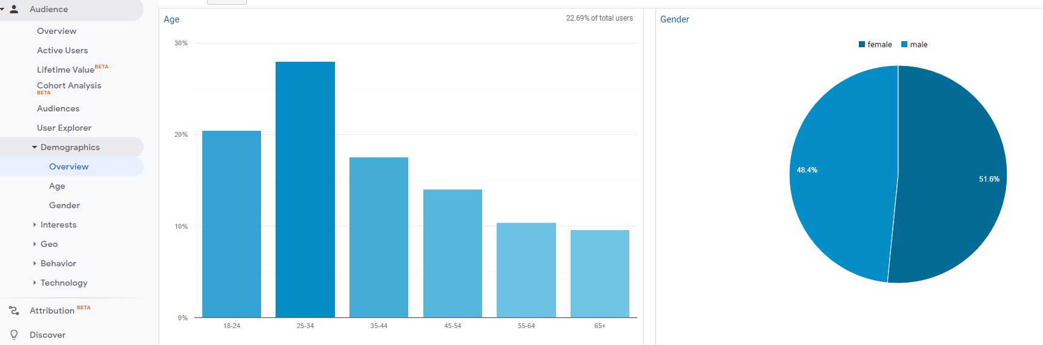Click the 25-34 age bar
This screenshot has width=1043, height=345.
tap(305, 189)
